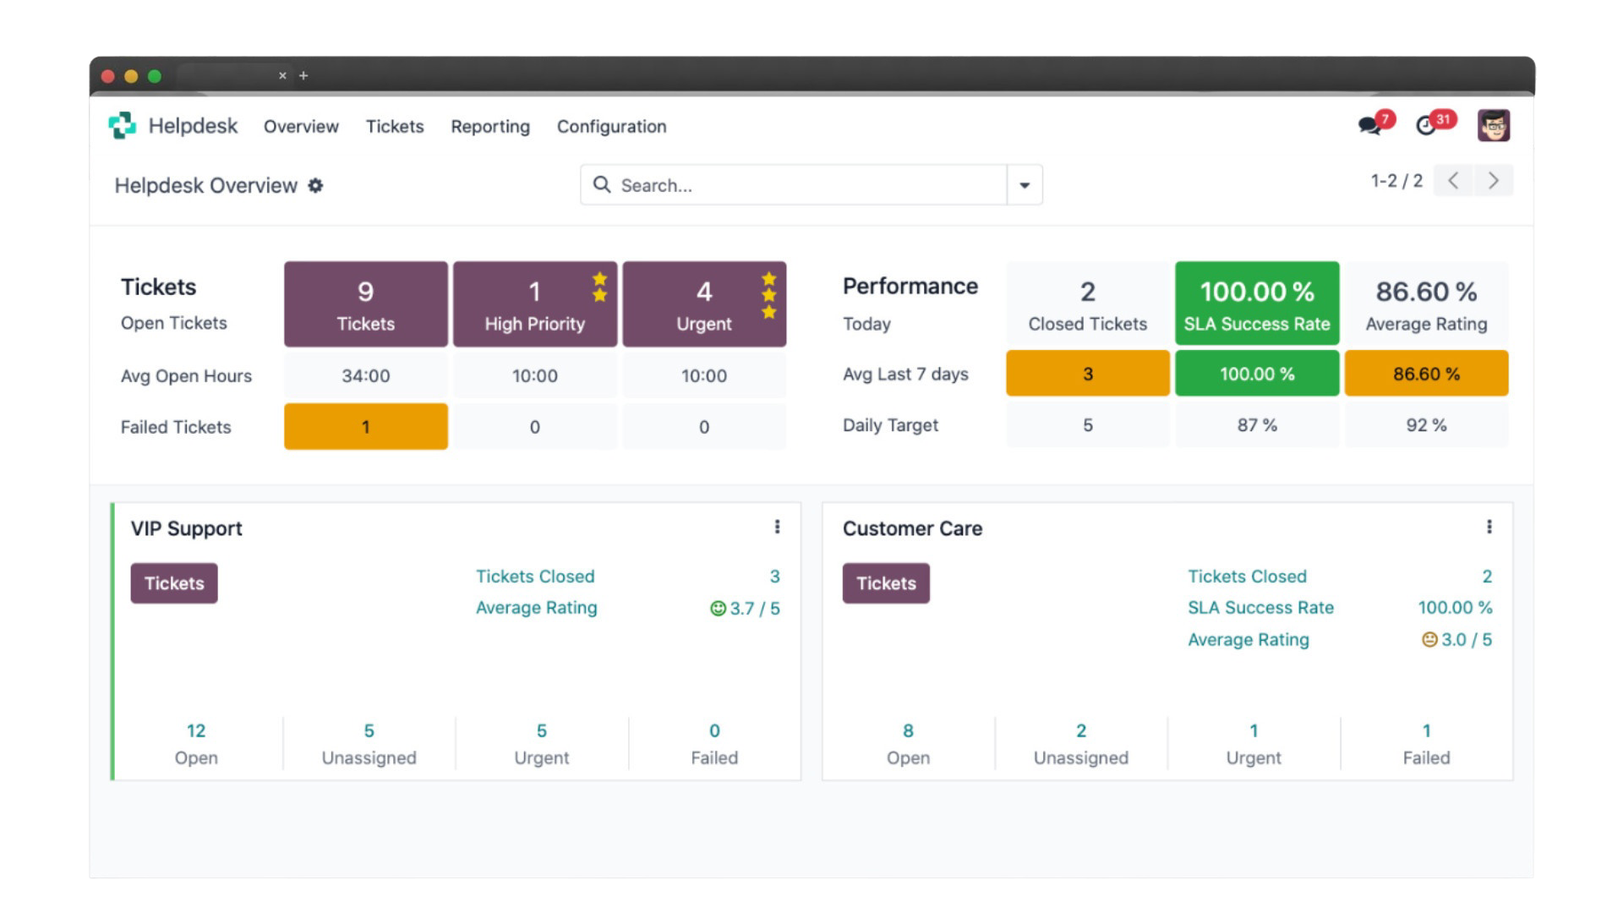Click the Customer Care team title
Viewport: 1623px width, 913px height.
click(912, 528)
